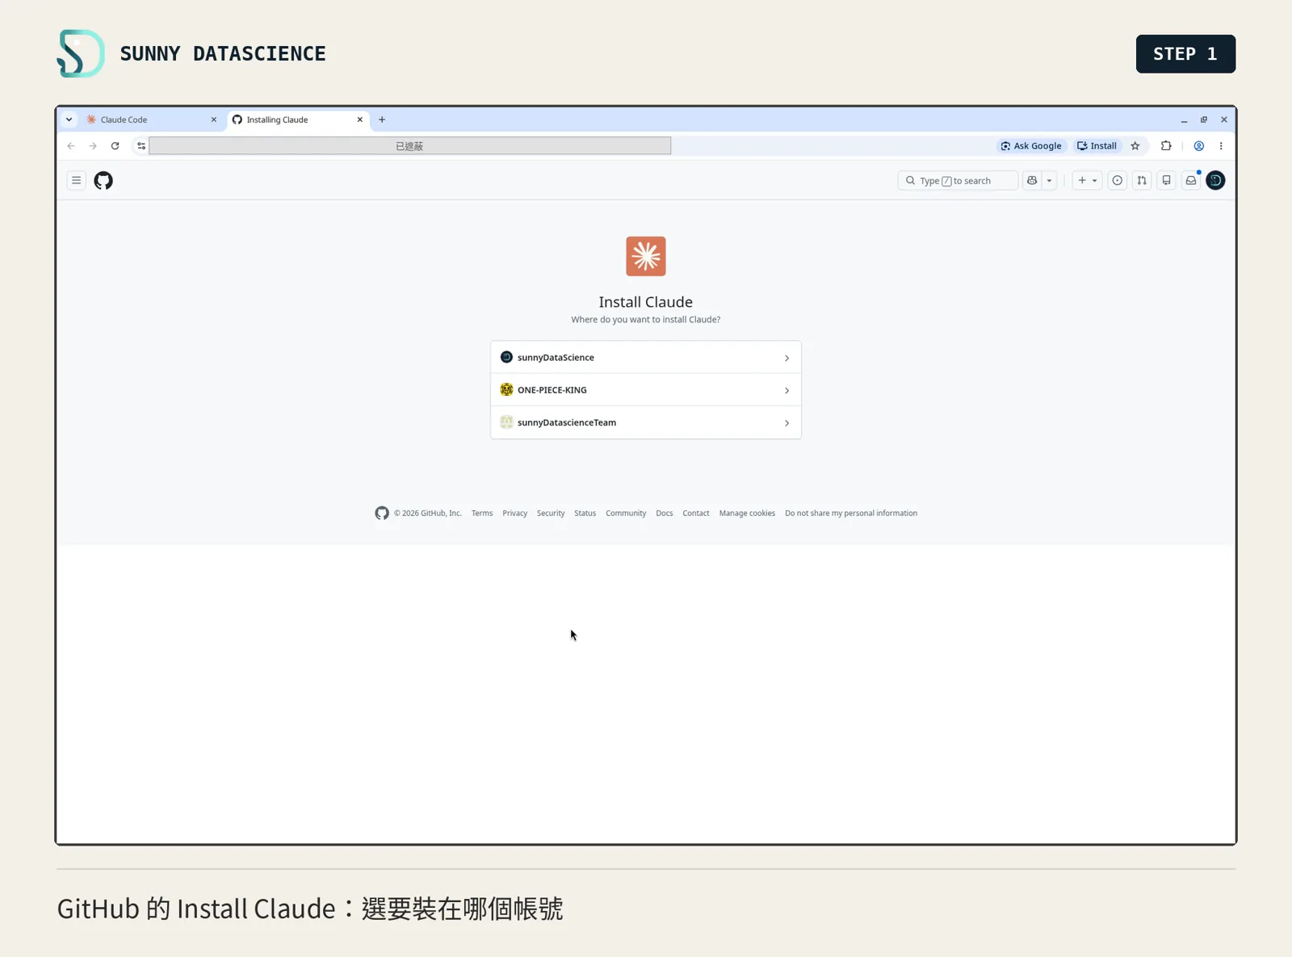The height and width of the screenshot is (957, 1292).
Task: Open Copilot chat icon in header
Action: (1032, 180)
